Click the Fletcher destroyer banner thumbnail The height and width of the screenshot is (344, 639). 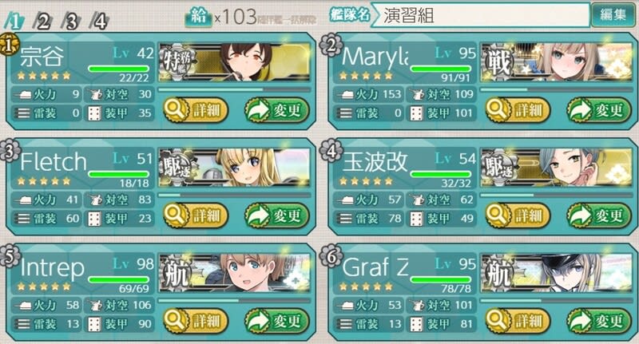tap(235, 168)
